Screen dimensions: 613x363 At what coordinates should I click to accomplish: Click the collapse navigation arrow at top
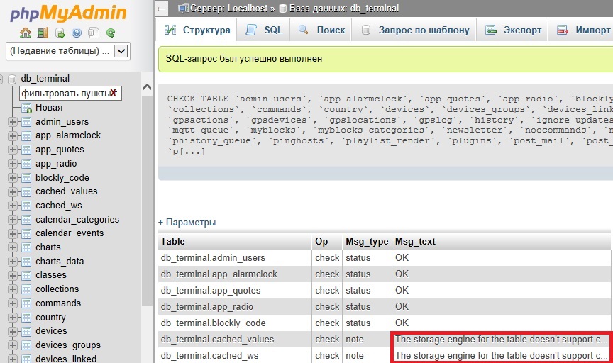[162, 9]
